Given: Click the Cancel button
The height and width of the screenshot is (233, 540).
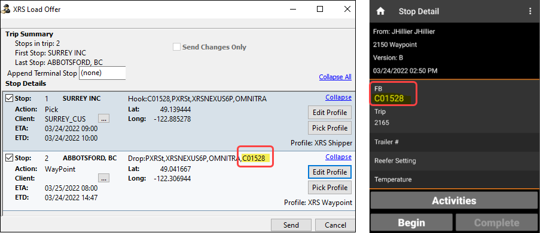Looking at the screenshot, I should click(335, 225).
